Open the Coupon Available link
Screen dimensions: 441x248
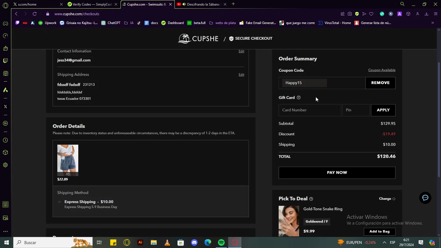click(x=382, y=70)
